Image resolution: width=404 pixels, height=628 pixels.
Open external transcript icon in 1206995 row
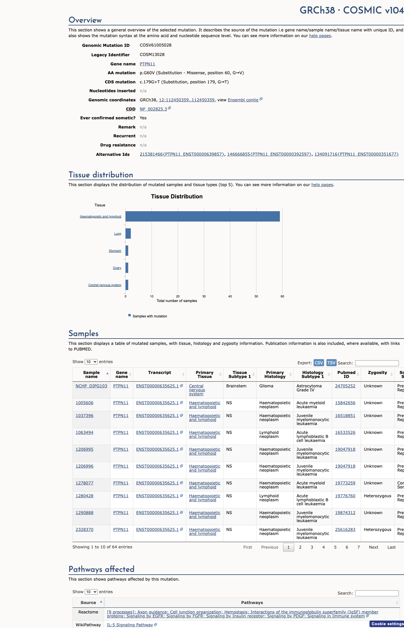coord(181,449)
